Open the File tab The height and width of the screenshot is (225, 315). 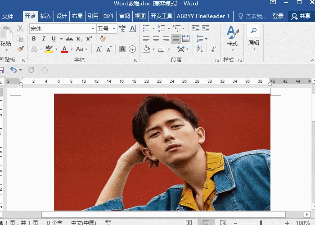point(8,16)
